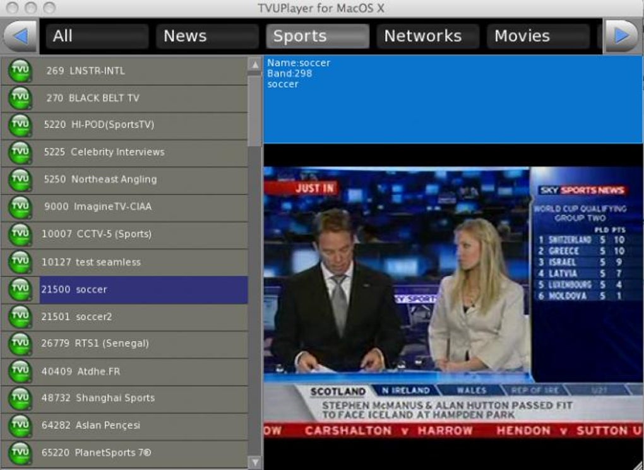Click the TVU icon for test seamless

20,262
